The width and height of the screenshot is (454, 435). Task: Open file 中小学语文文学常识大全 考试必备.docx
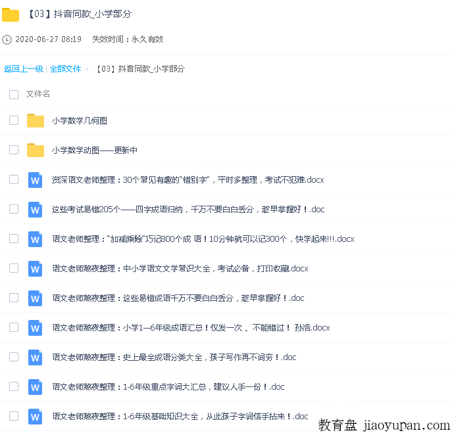tap(180, 269)
